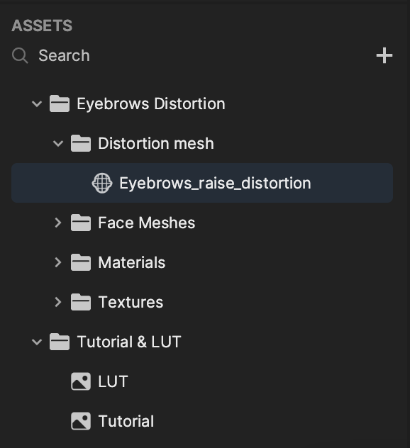Select the Textures folder label

[131, 302]
